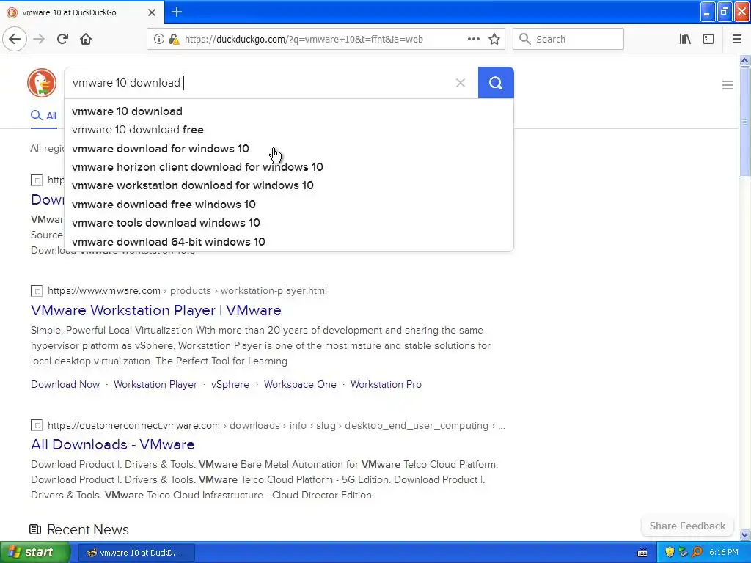Open DuckDuckGo side menu icon
The height and width of the screenshot is (563, 751).
click(x=728, y=85)
